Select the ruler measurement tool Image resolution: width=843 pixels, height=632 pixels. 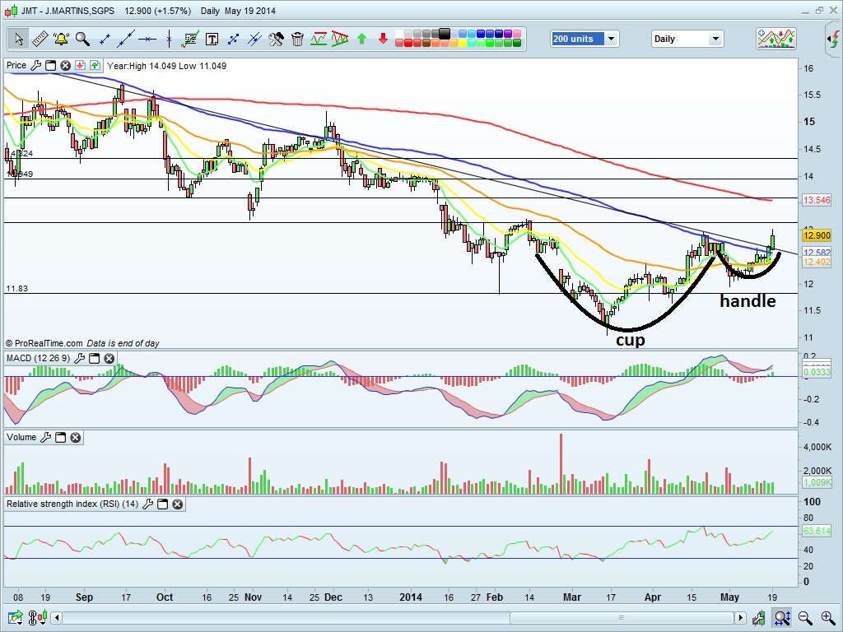coord(40,39)
